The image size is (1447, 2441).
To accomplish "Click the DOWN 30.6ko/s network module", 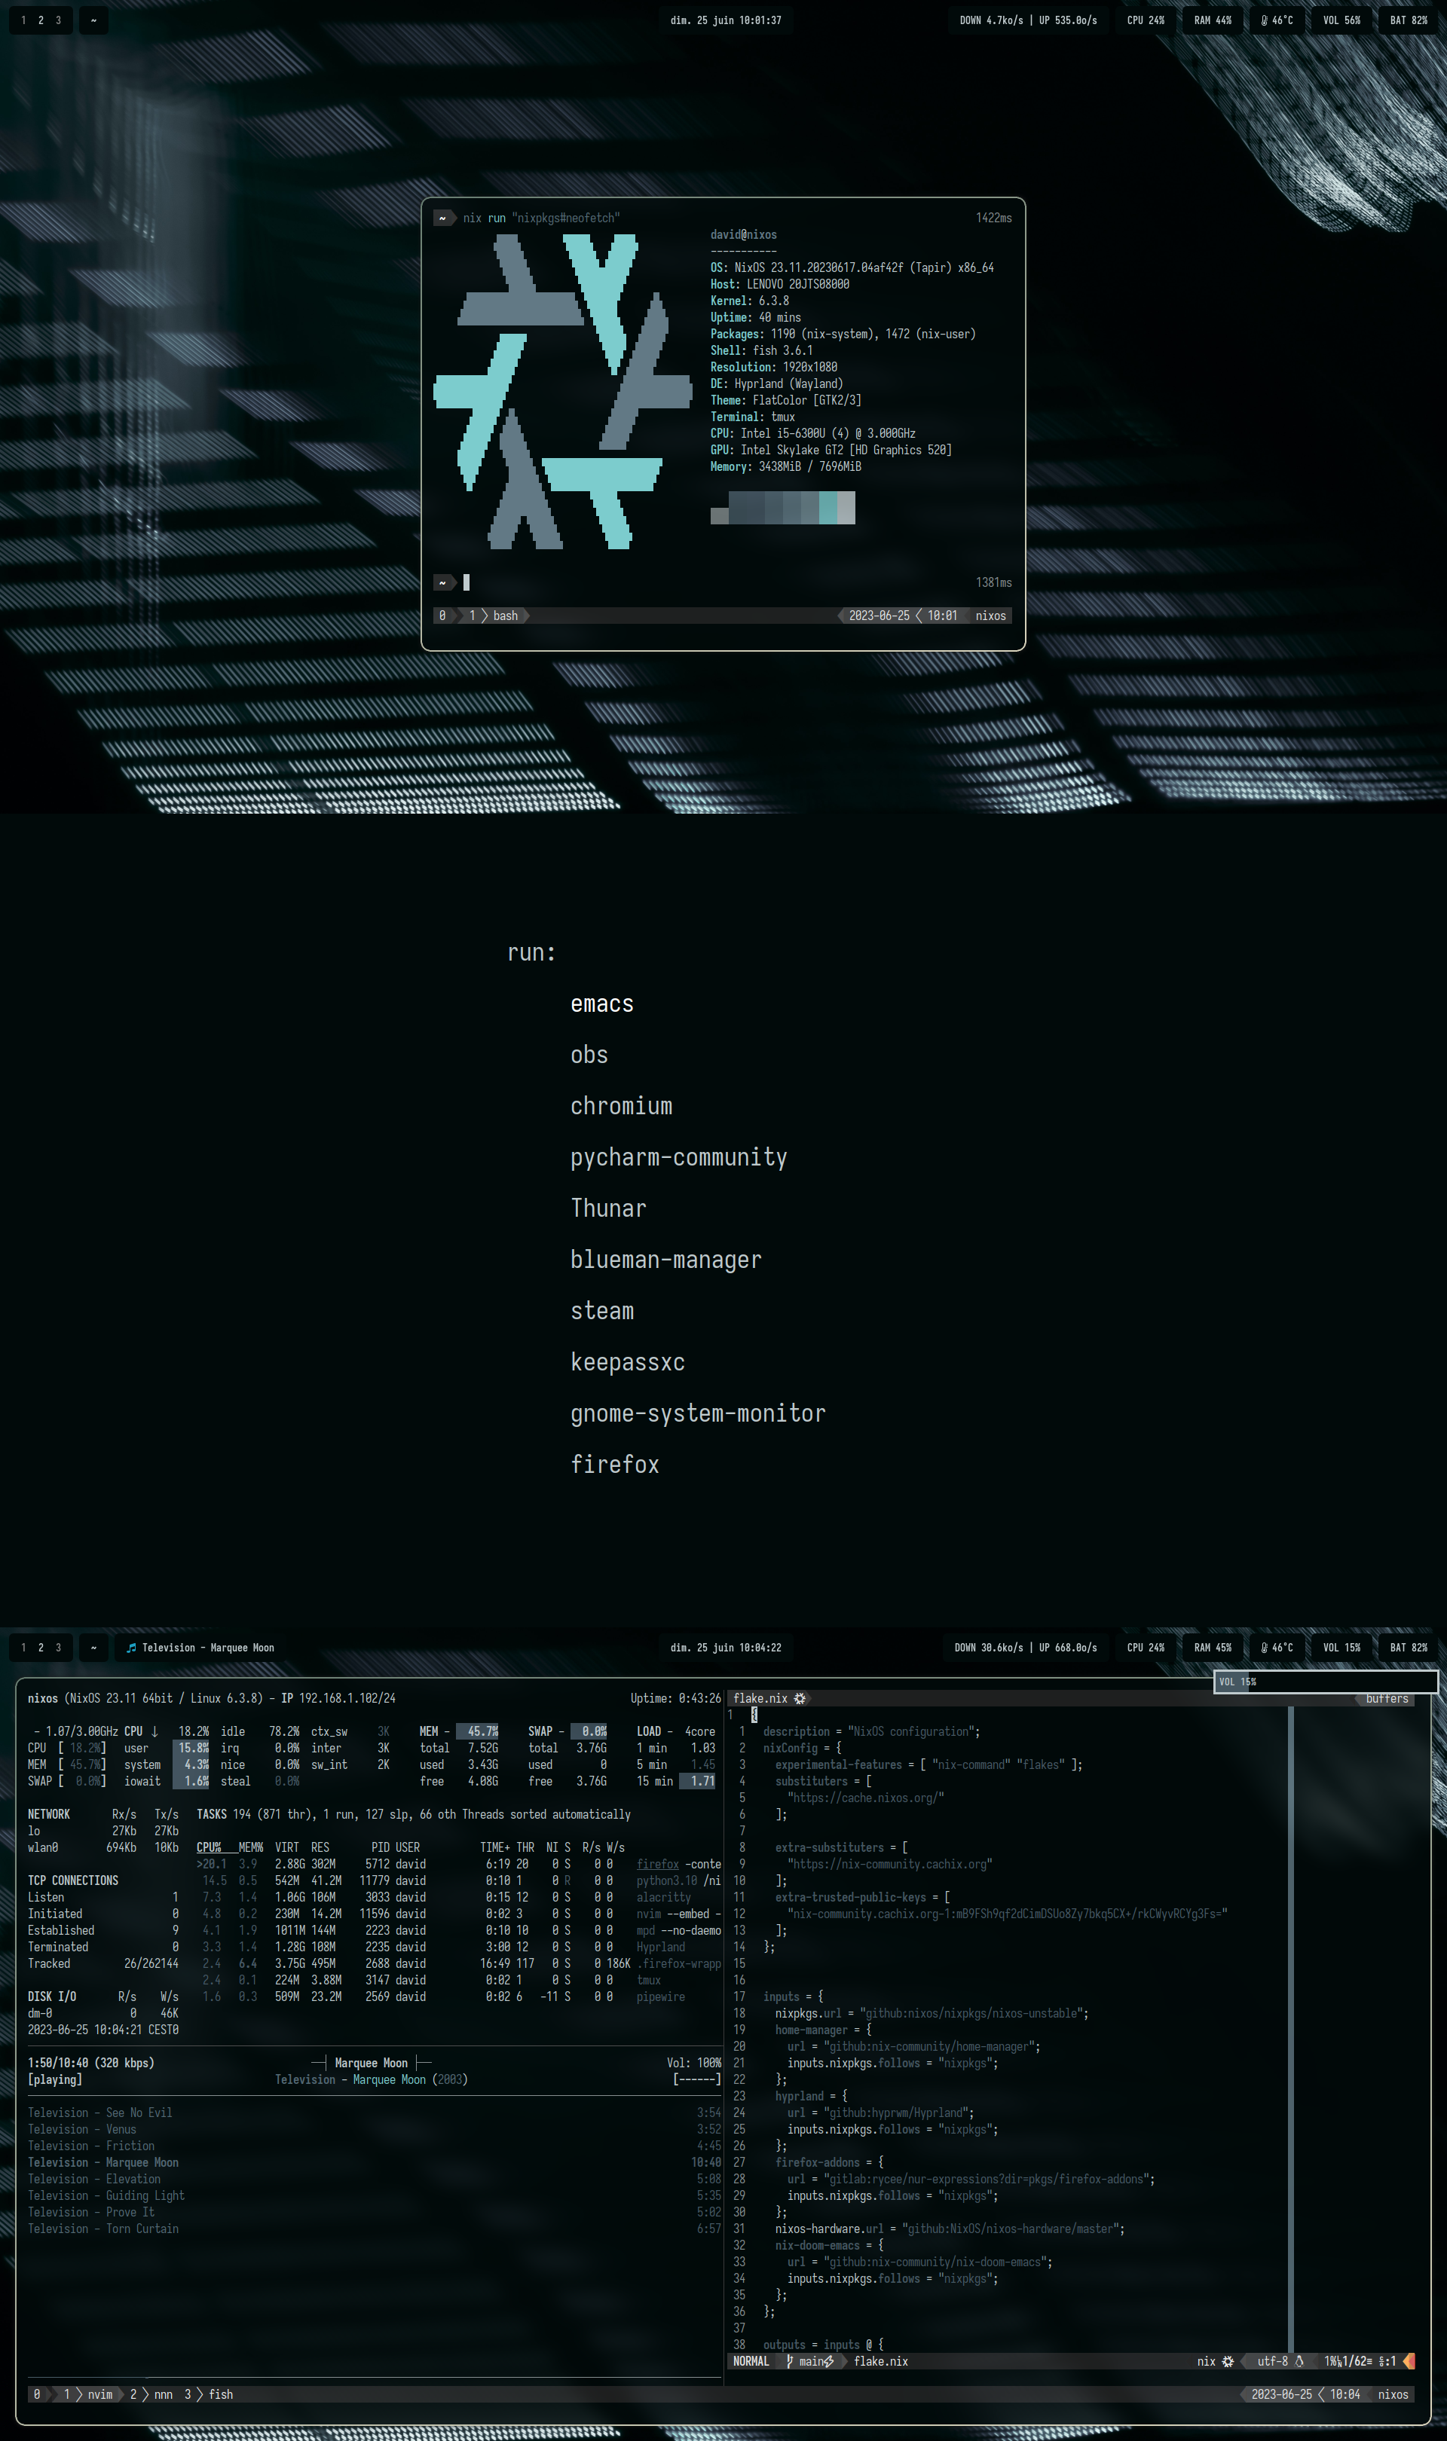I will coord(1026,1648).
